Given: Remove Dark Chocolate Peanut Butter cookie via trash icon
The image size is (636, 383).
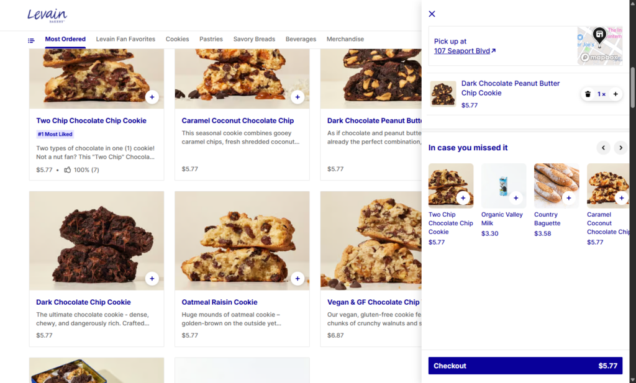Looking at the screenshot, I should (x=588, y=94).
